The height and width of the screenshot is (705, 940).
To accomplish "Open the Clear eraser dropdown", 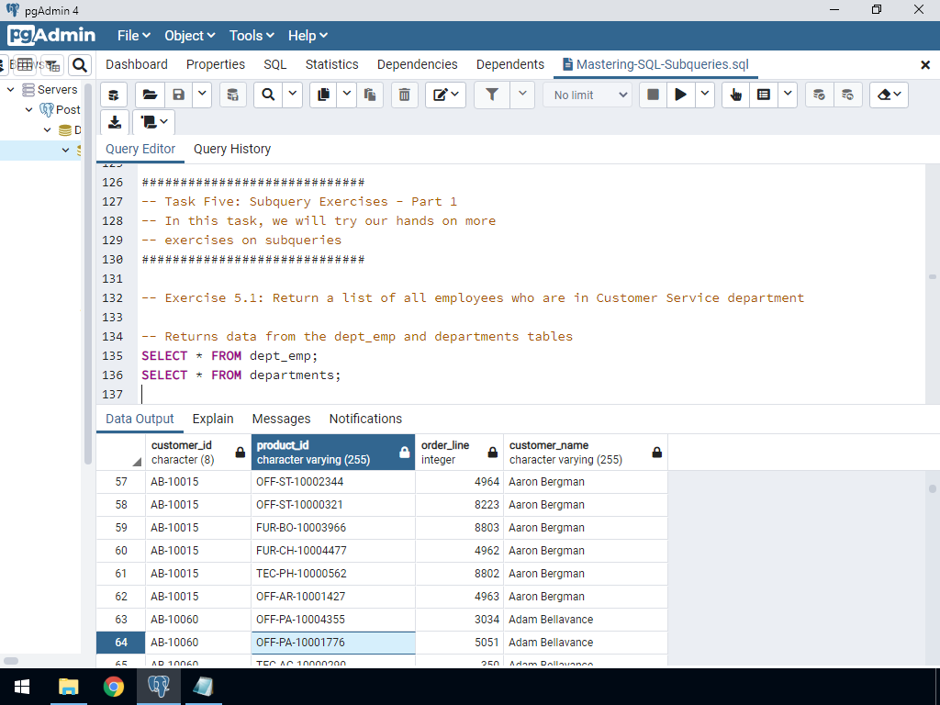I will click(888, 95).
